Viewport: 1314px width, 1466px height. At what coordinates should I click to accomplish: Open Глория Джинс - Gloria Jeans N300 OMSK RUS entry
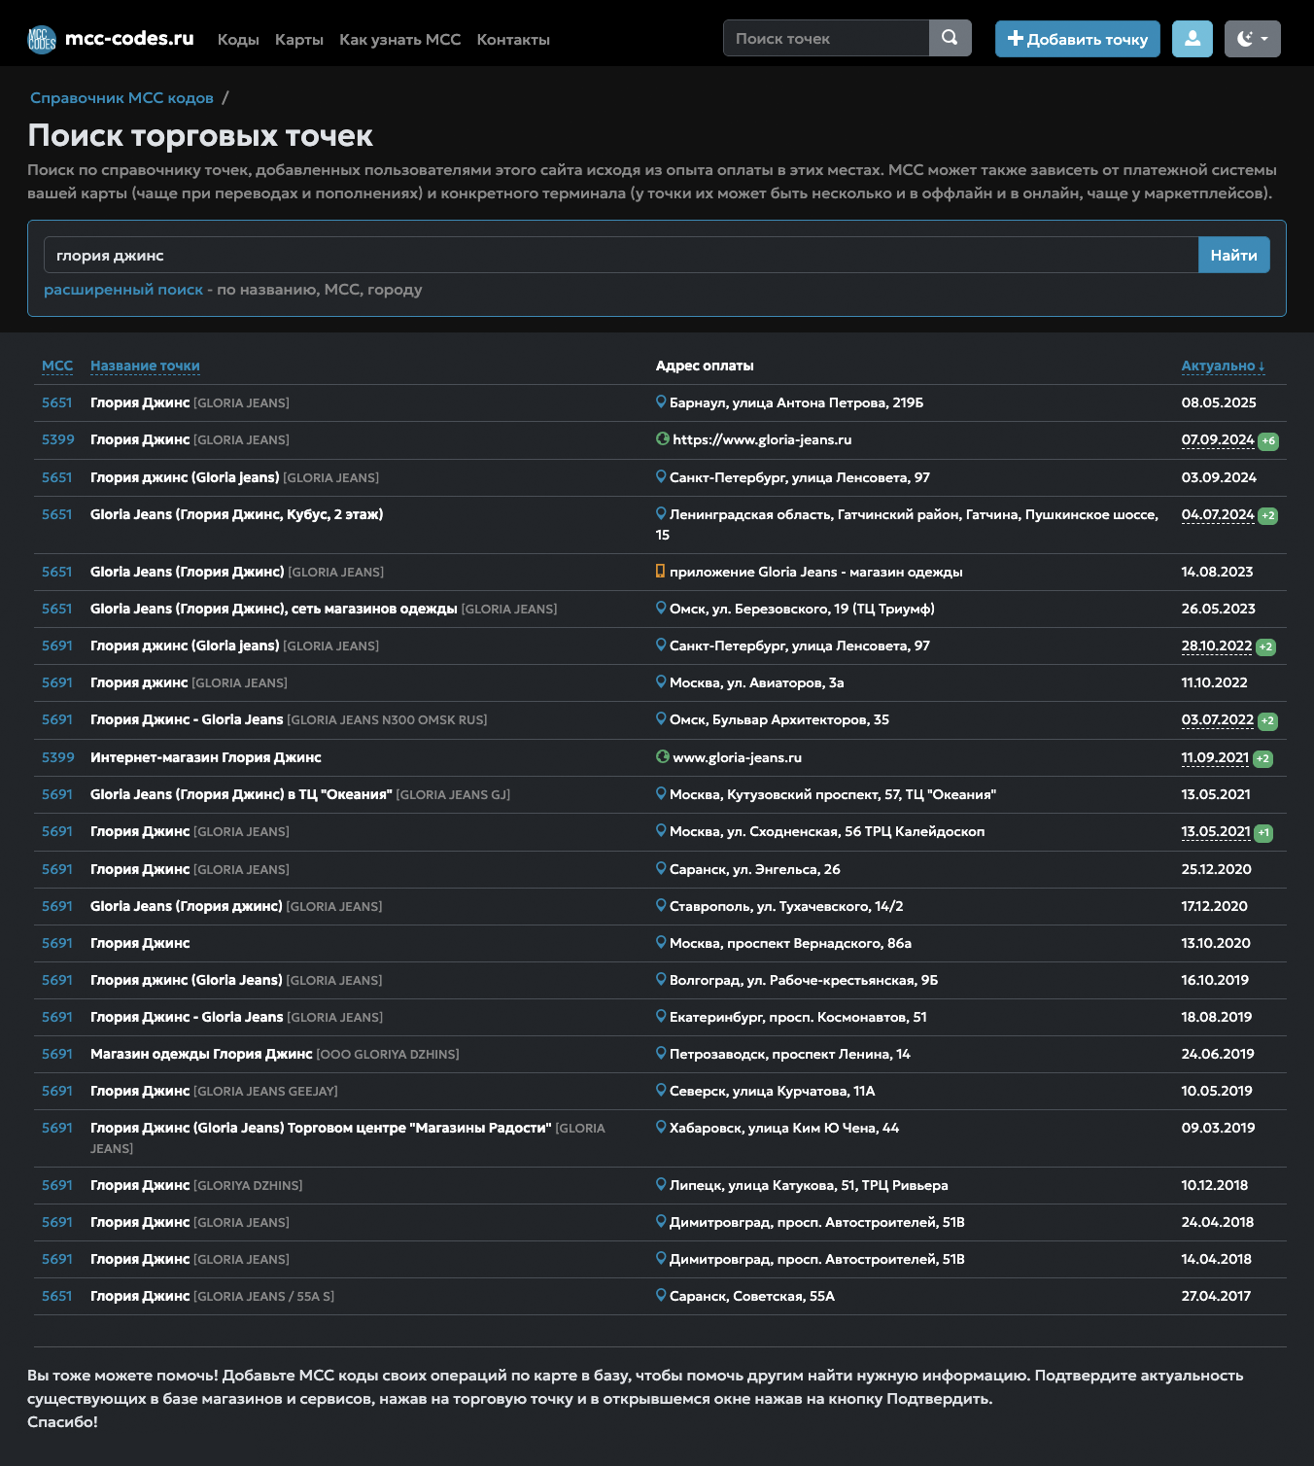[x=289, y=719]
